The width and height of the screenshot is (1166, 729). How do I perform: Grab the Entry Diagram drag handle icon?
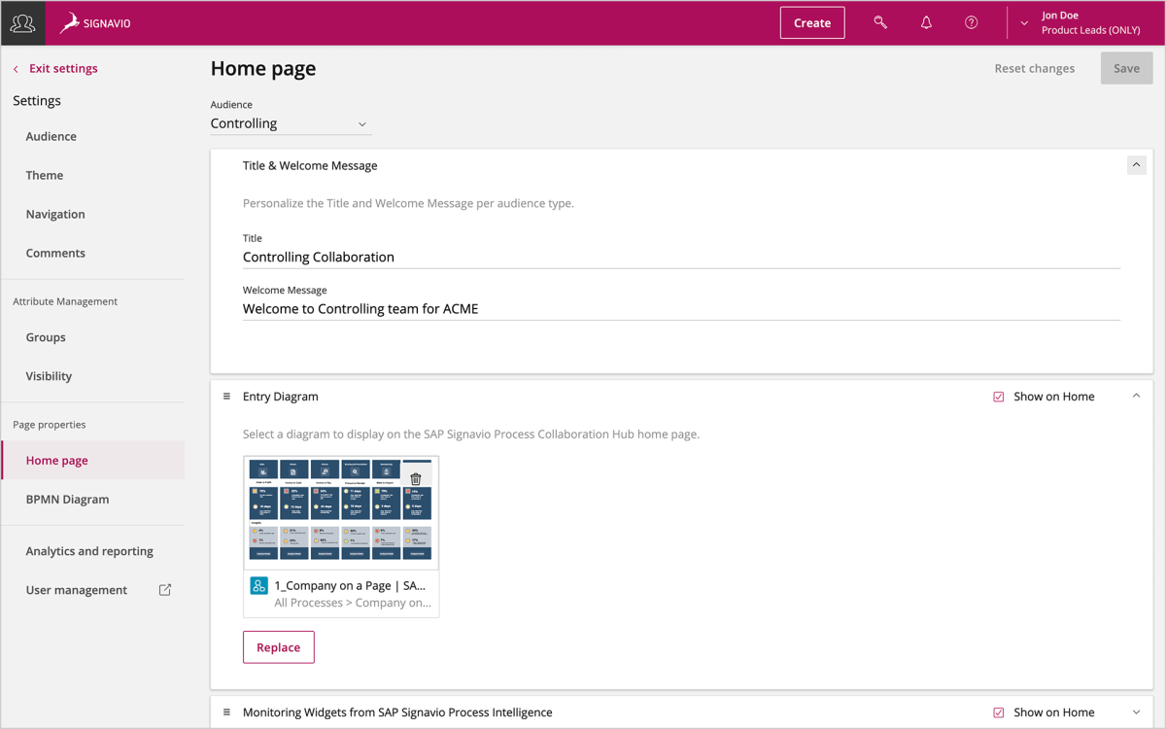point(226,396)
